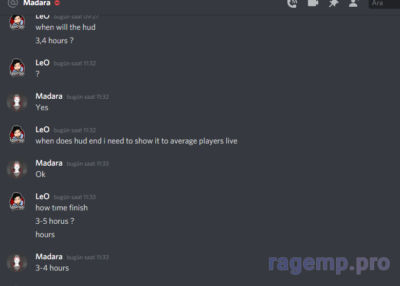Click Madara's username above '3-4 hours'
Image resolution: width=400 pixels, height=286 pixels.
(49, 257)
